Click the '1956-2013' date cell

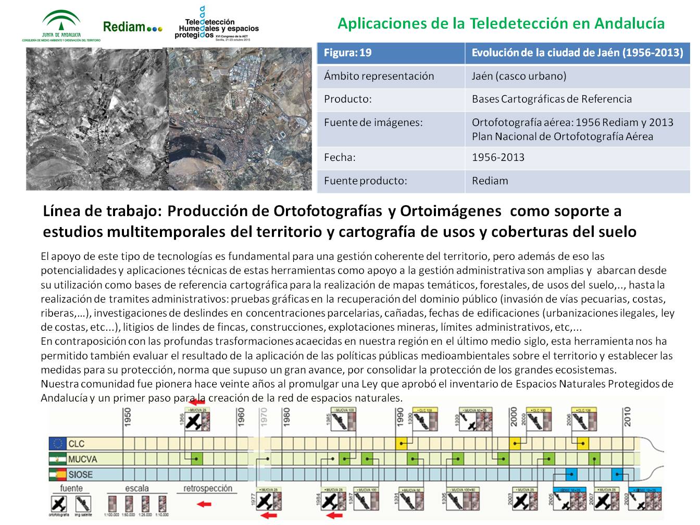[577, 157]
